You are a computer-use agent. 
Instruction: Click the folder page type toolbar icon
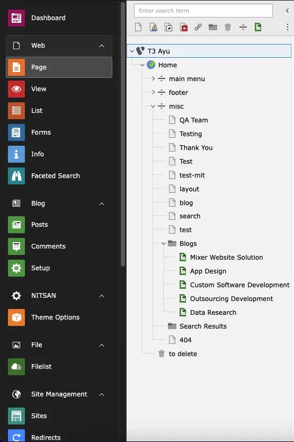pyautogui.click(x=213, y=27)
